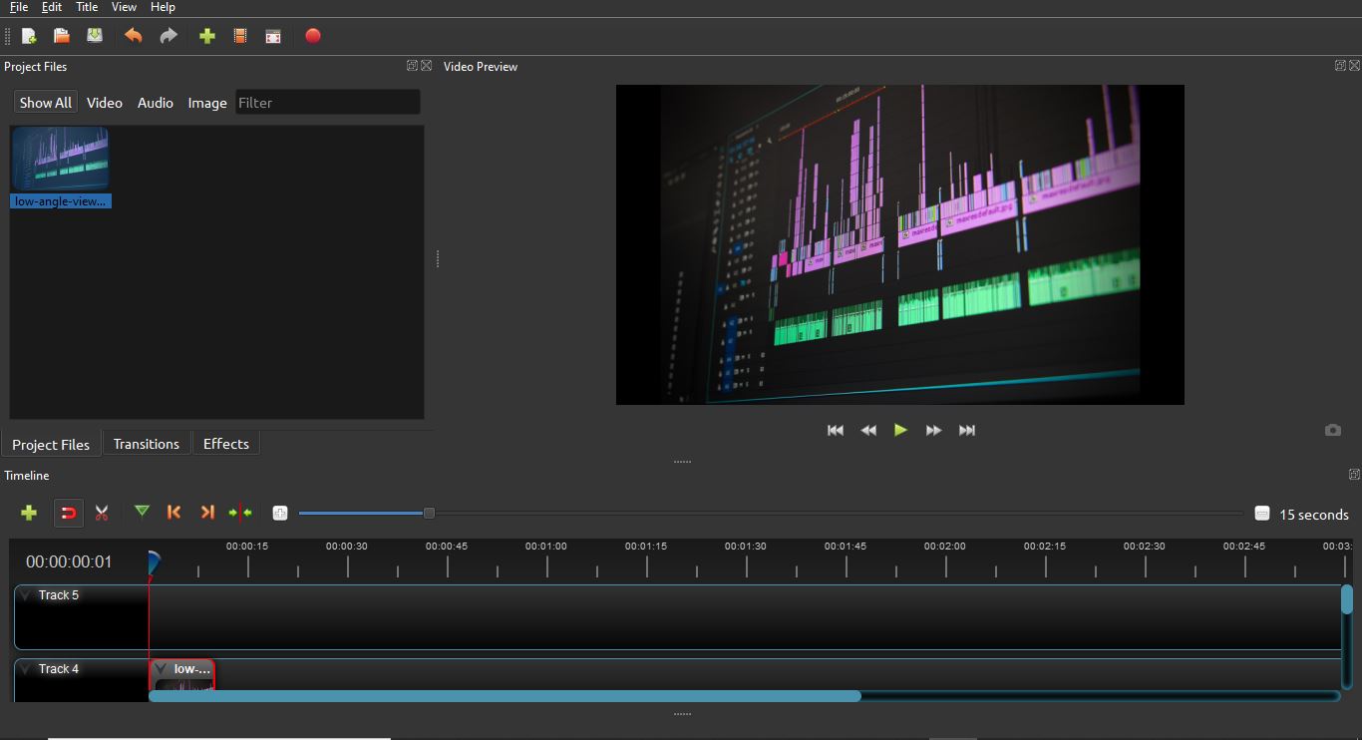Image resolution: width=1362 pixels, height=740 pixels.
Task: Open the Export Video dialog
Action: click(x=312, y=36)
